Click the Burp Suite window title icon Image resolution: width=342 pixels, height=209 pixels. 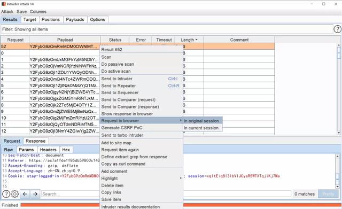[4, 4]
